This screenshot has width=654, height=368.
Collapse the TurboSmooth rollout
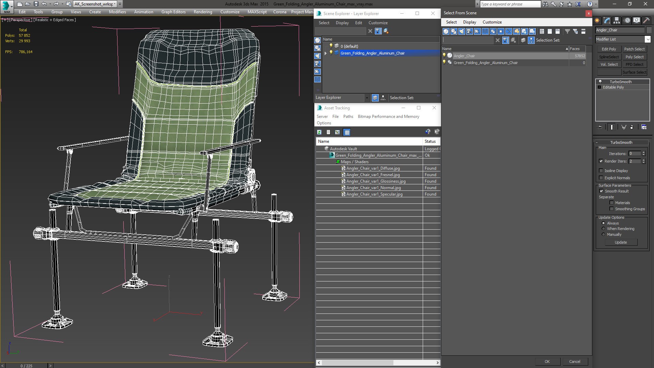coord(597,142)
